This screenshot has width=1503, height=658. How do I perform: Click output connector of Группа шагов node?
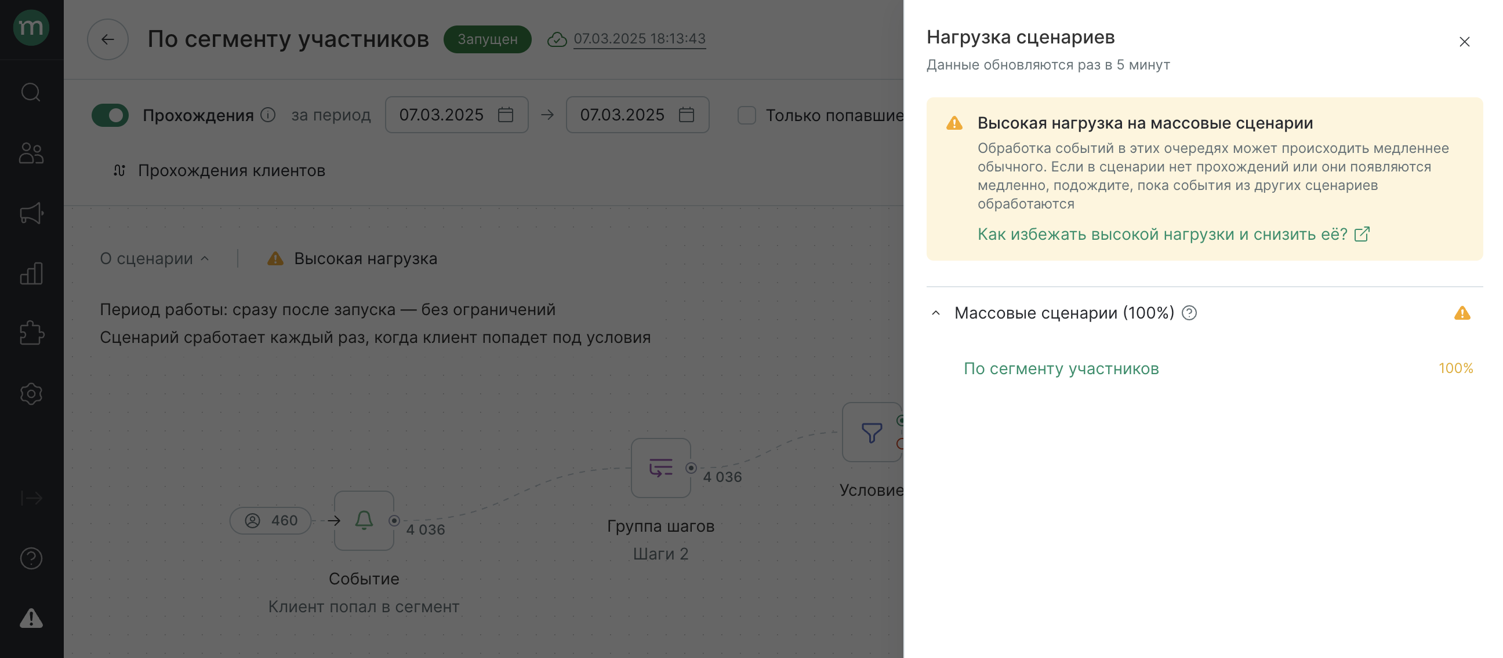click(691, 468)
